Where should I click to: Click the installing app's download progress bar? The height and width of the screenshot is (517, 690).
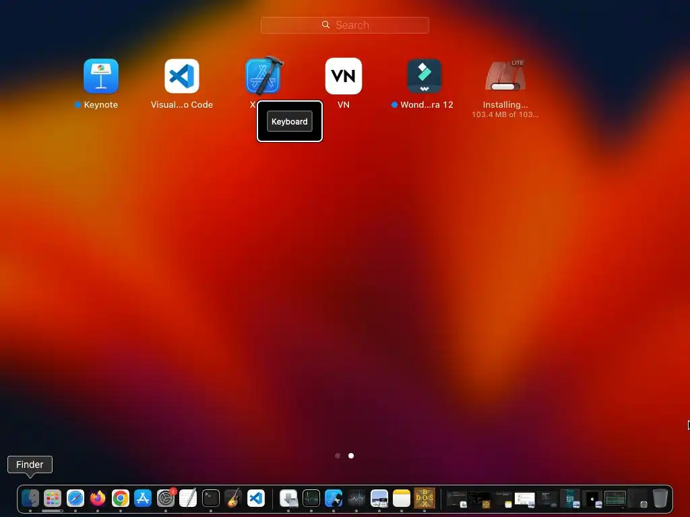pyautogui.click(x=505, y=87)
